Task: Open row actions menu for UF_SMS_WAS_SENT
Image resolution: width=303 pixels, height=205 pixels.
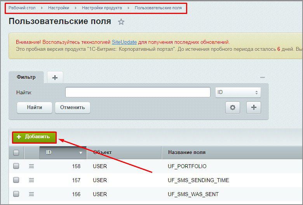Action: (x=32, y=194)
